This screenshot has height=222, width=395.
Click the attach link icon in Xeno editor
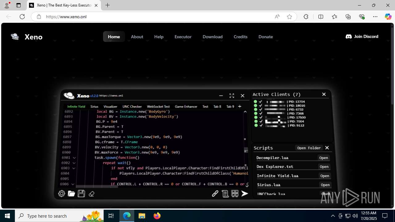coord(215,193)
